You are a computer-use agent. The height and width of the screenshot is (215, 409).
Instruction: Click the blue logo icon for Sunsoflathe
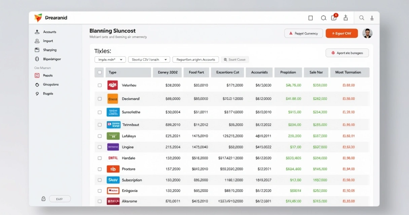(113, 112)
